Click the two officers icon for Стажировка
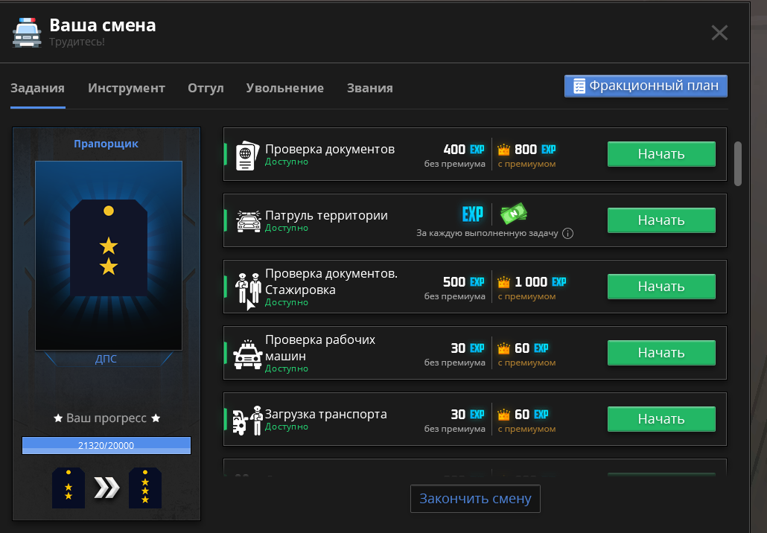The image size is (767, 533). point(248,289)
